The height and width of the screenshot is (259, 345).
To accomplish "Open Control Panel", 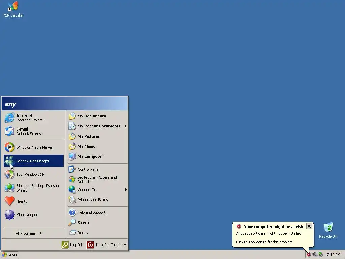I will (98, 169).
